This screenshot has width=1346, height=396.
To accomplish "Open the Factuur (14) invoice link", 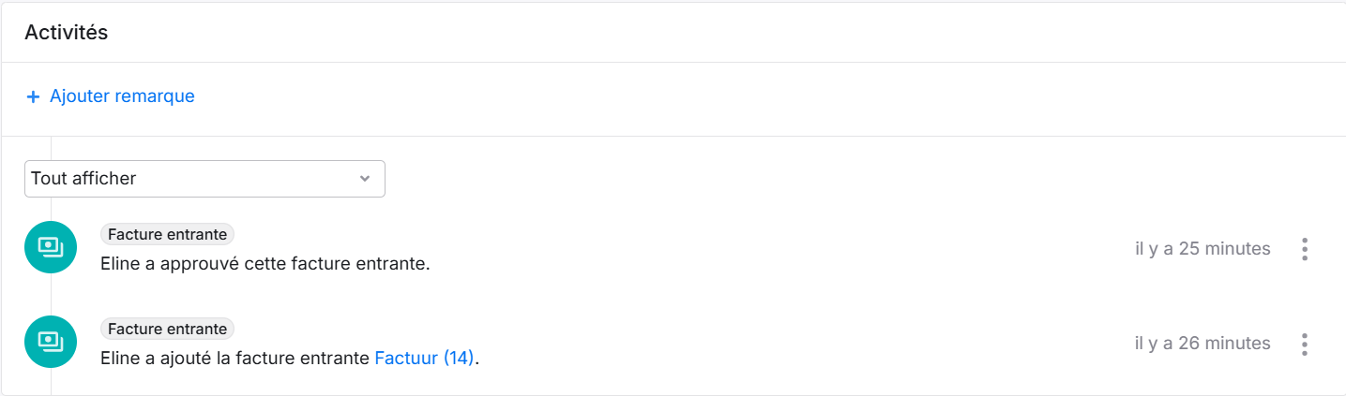I will pos(424,358).
